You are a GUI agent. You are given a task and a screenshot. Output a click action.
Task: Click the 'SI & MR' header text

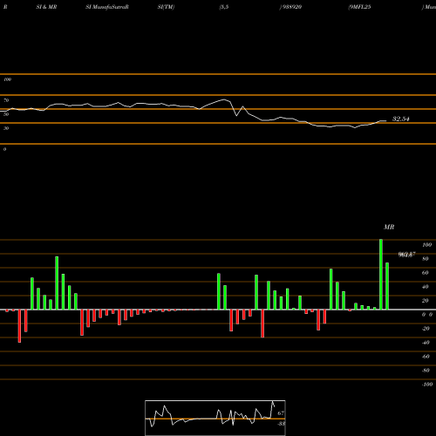(x=46, y=7)
